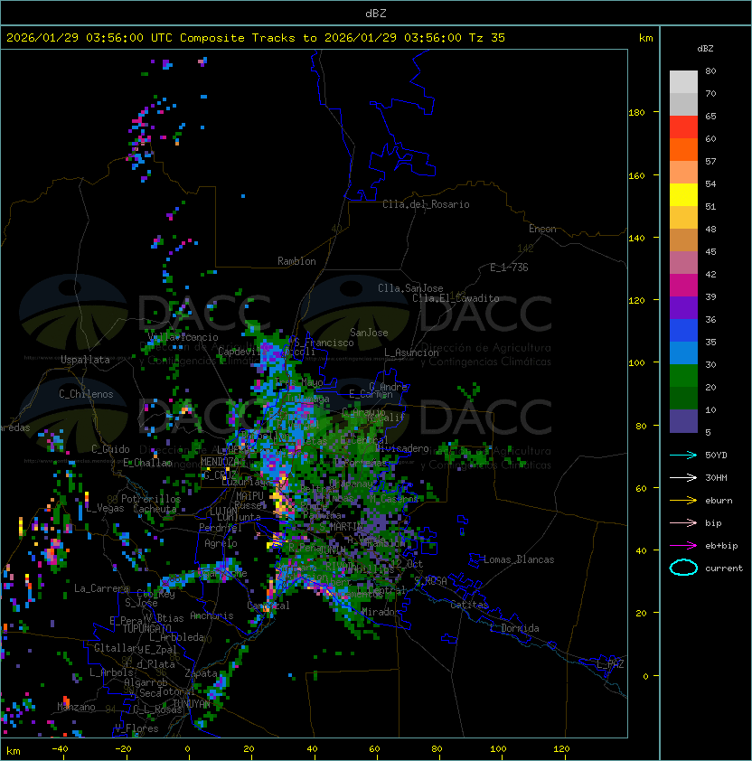Click the 'La_Carrera' map label
Screen dimensions: 752x761
(x=101, y=588)
